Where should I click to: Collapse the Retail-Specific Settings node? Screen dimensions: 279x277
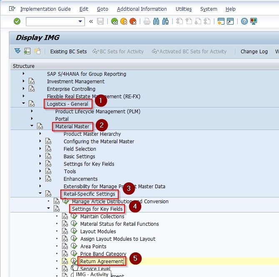[40, 193]
